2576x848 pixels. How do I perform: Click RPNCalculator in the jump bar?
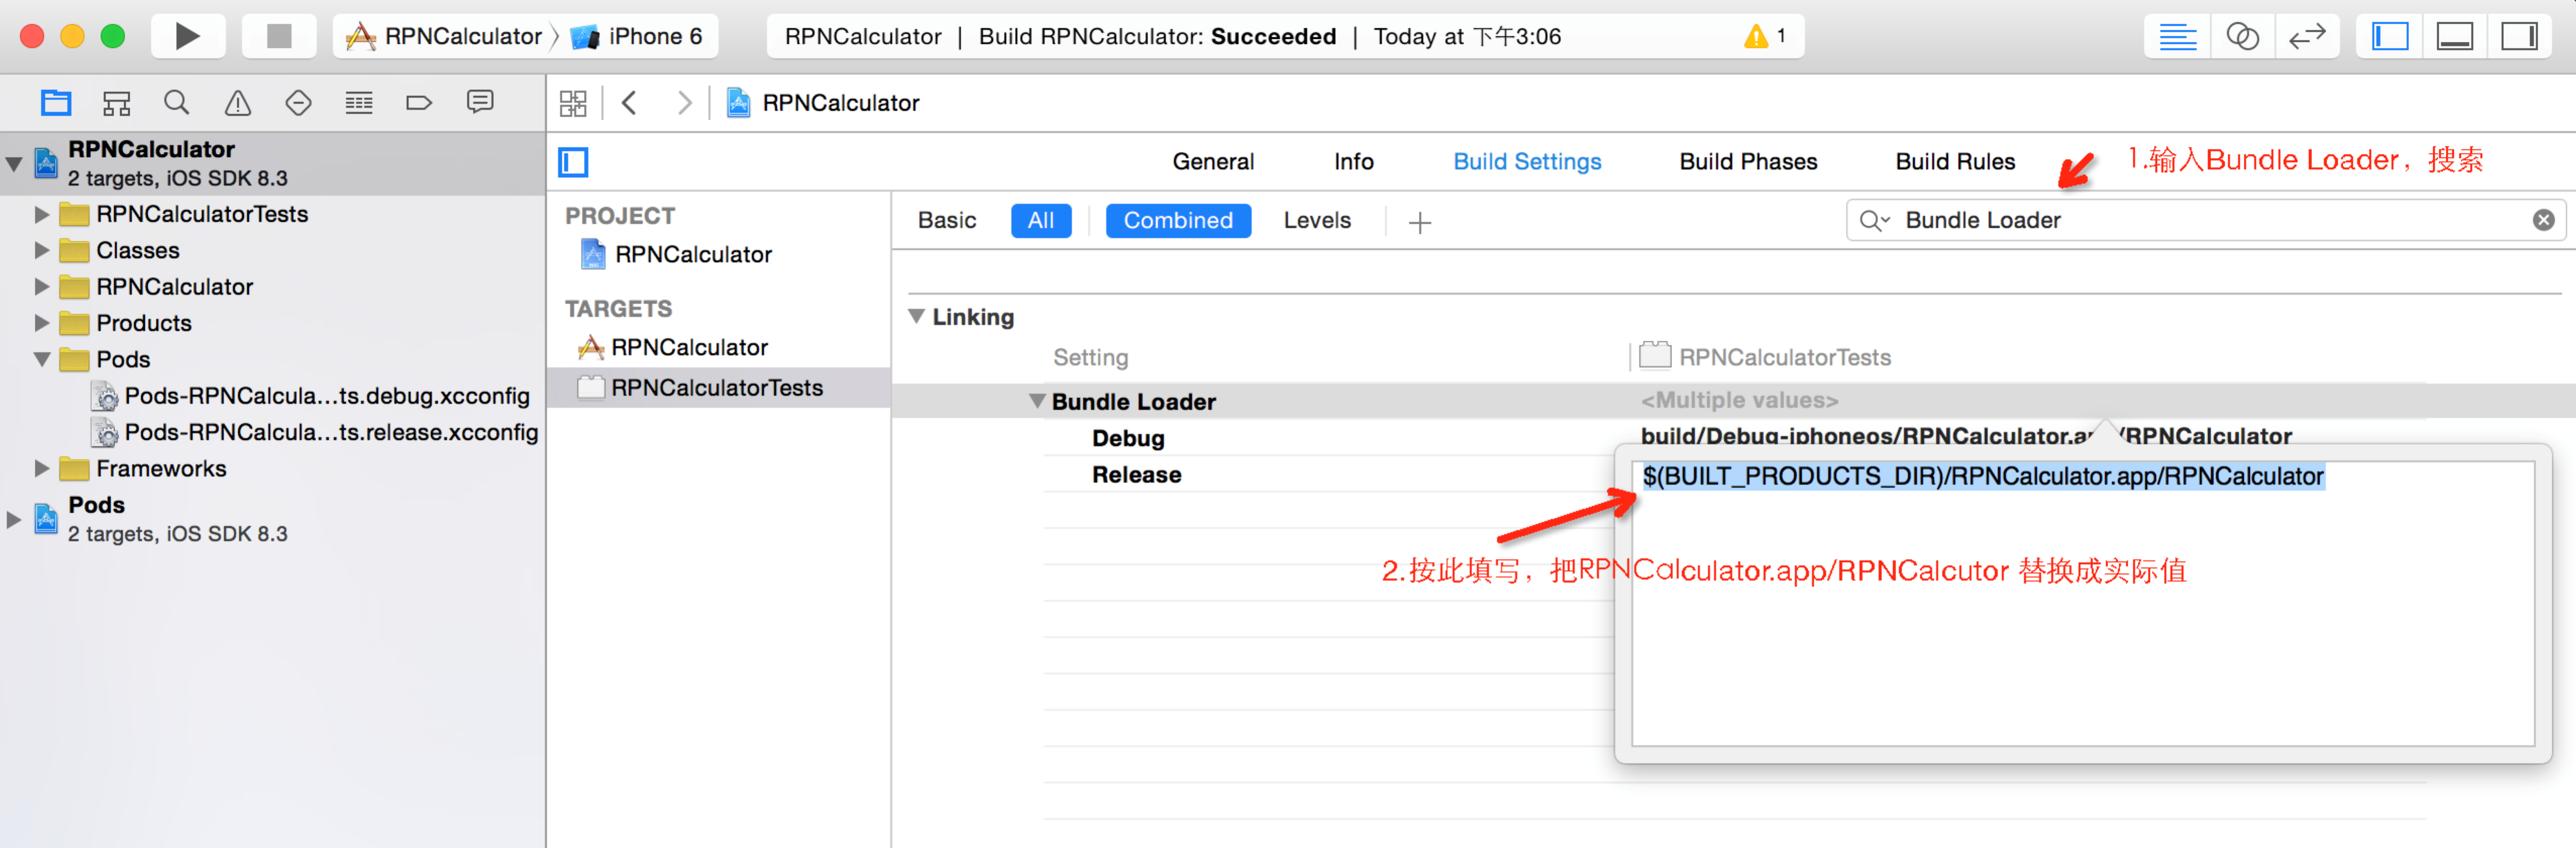pyautogui.click(x=822, y=103)
